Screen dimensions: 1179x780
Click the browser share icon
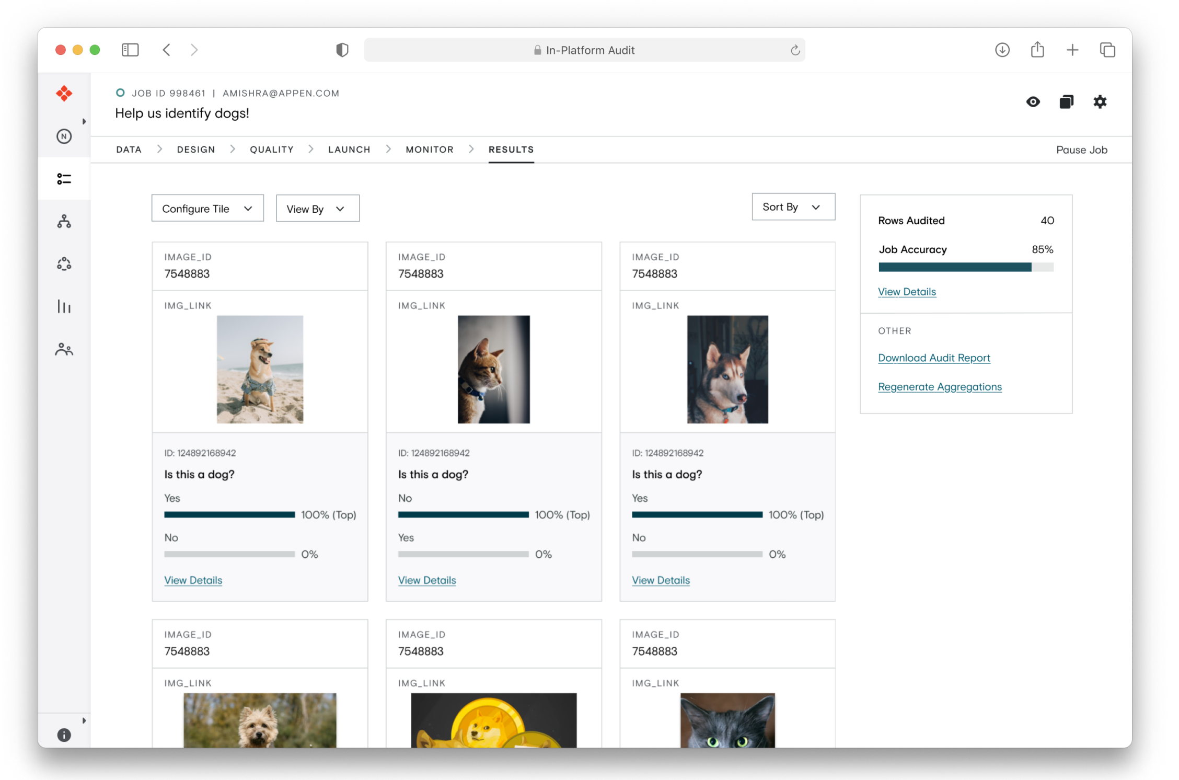[1037, 50]
